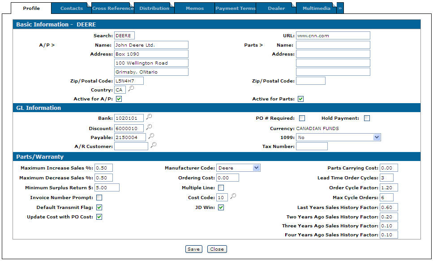Open the Cost Code lookup magnifier

(x=233, y=196)
